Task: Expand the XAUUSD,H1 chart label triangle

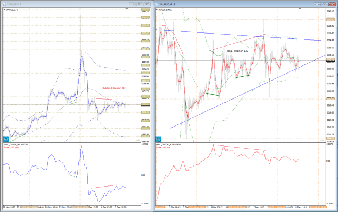Action: pos(4,10)
